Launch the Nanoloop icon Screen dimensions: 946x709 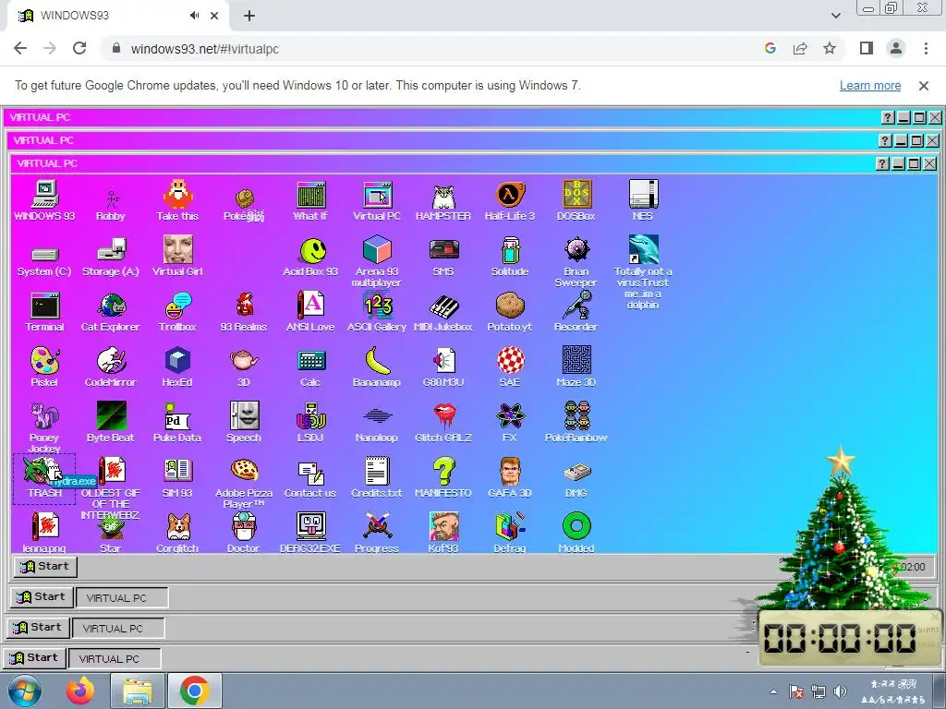pyautogui.click(x=377, y=425)
